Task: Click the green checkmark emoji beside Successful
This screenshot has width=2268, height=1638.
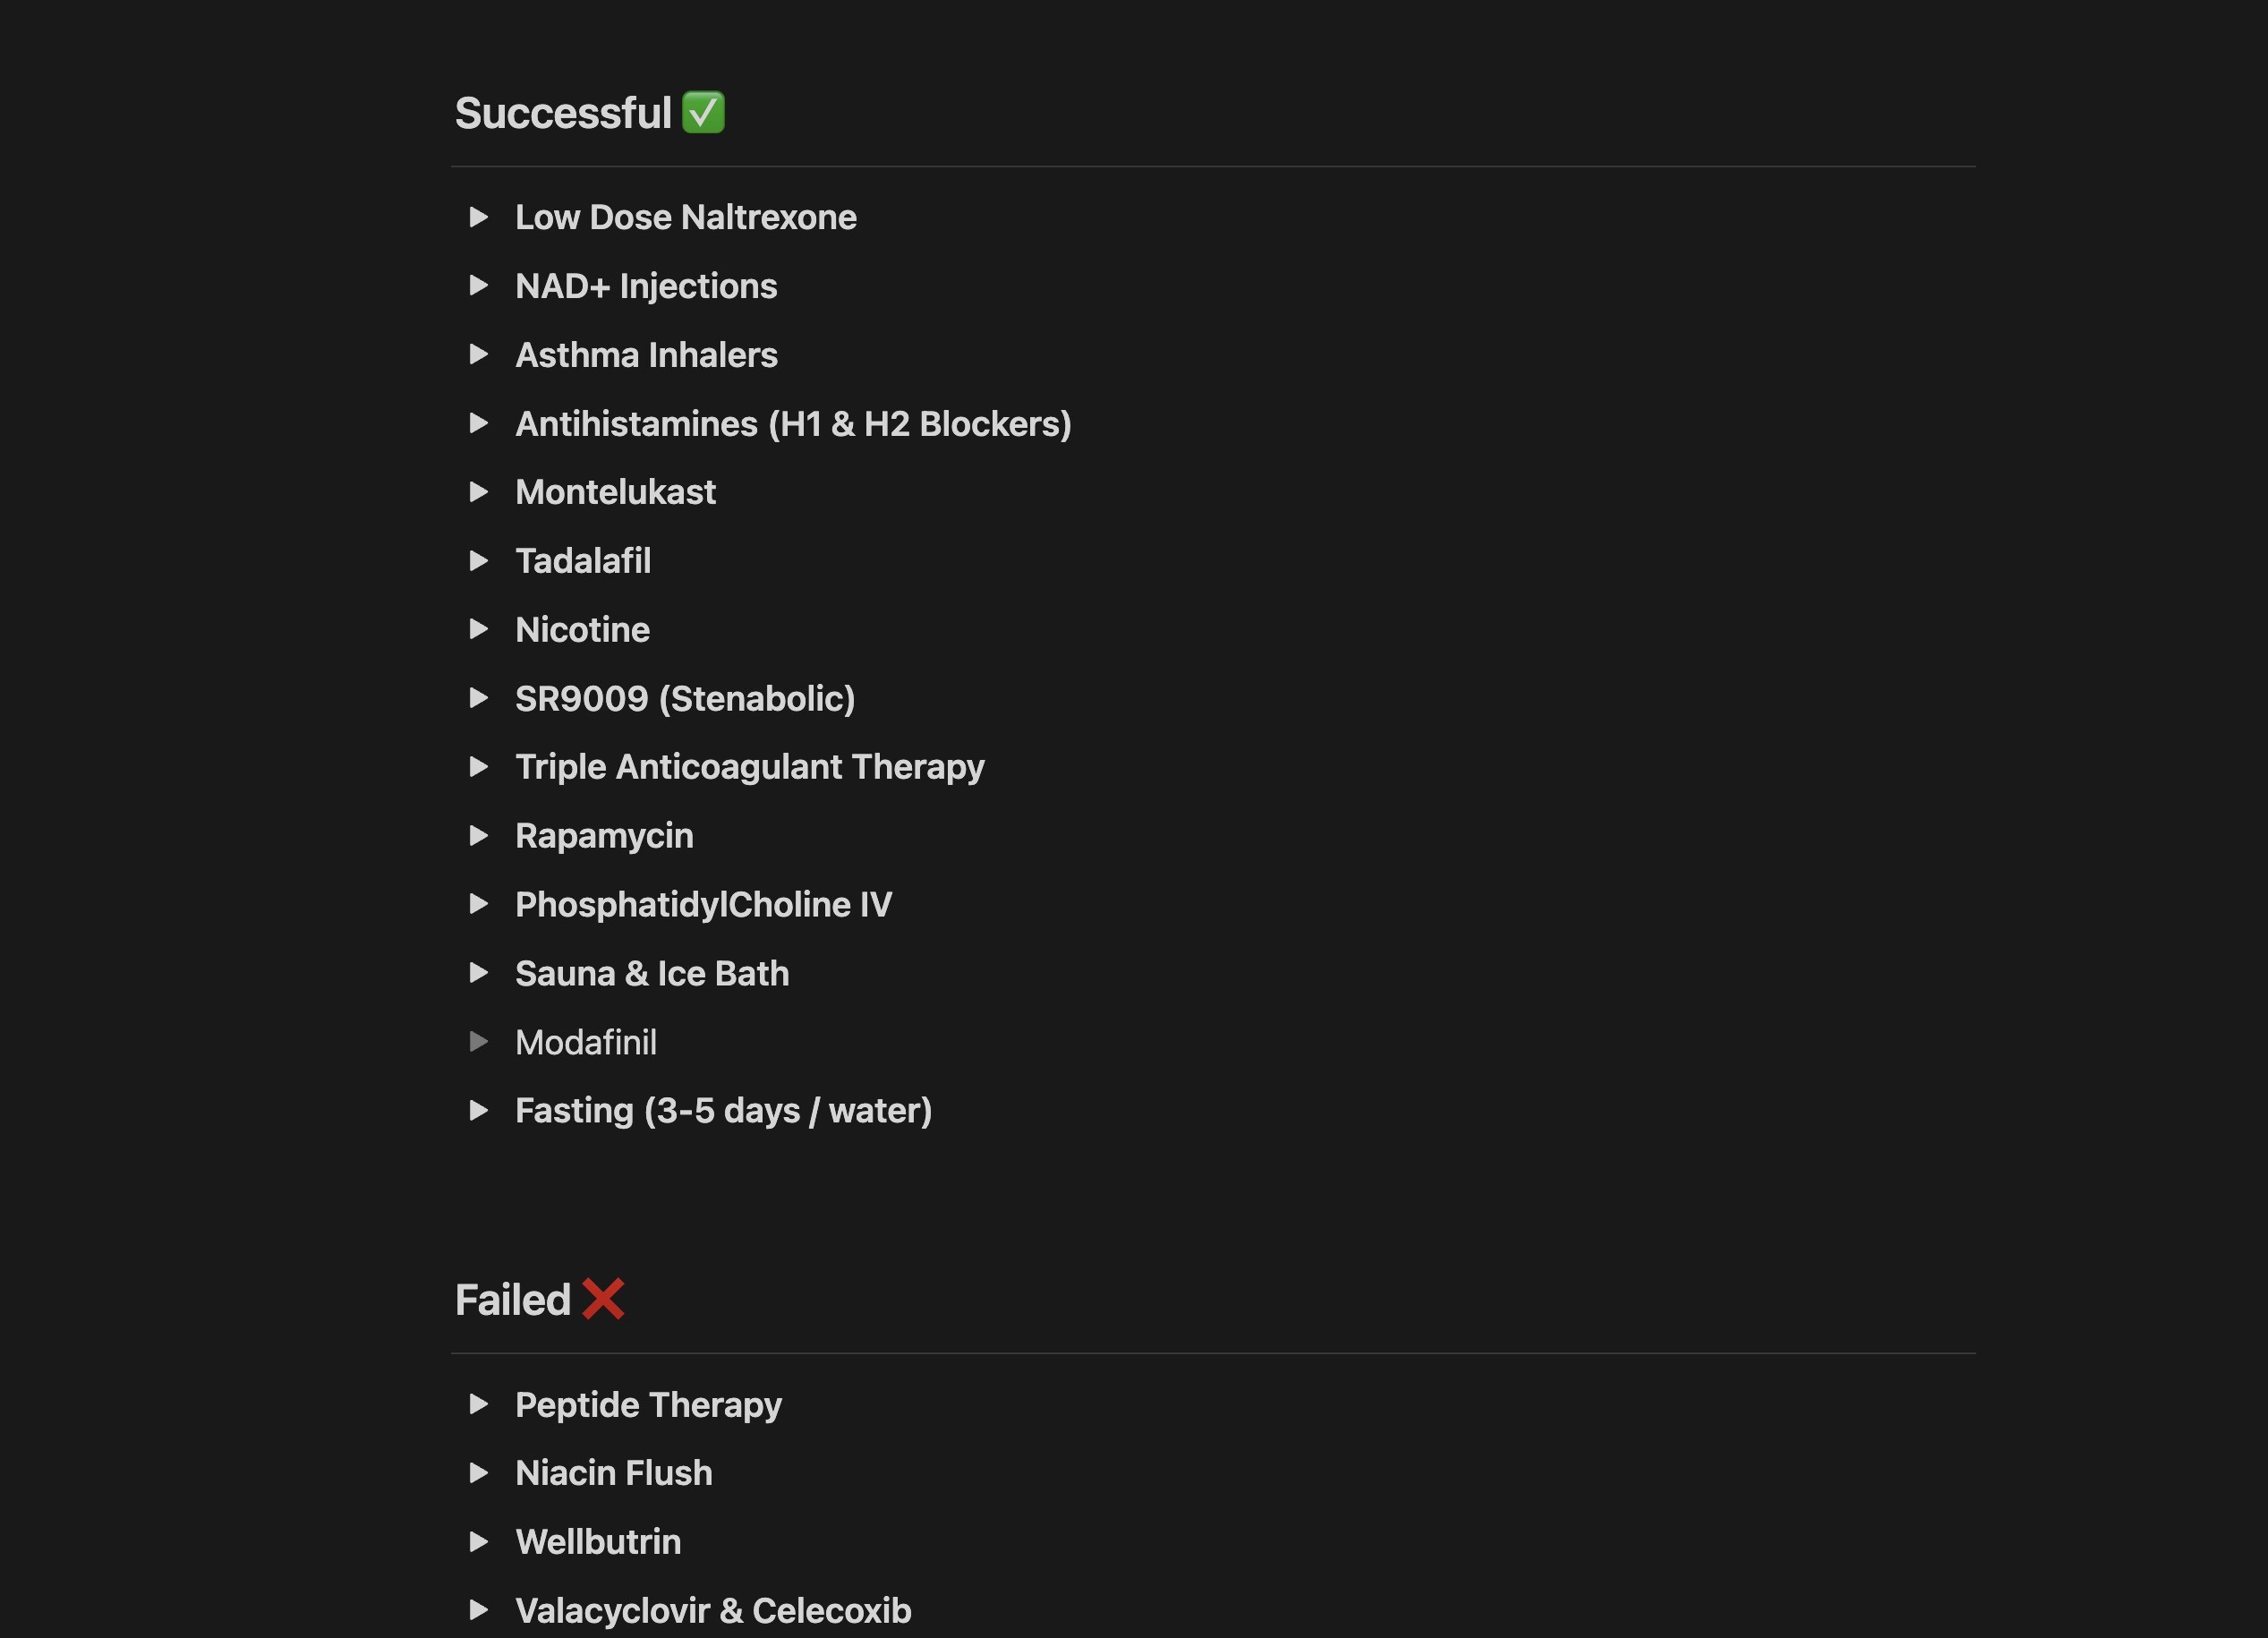Action: click(703, 112)
